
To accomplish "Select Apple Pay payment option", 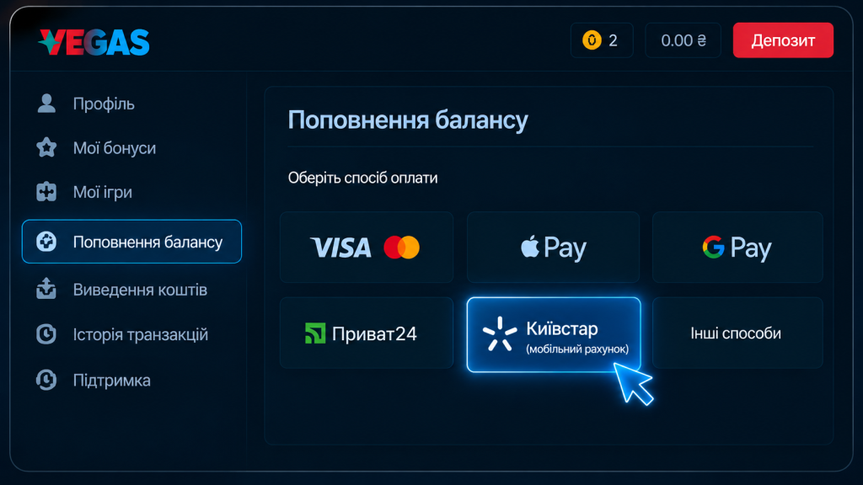I will 553,247.
